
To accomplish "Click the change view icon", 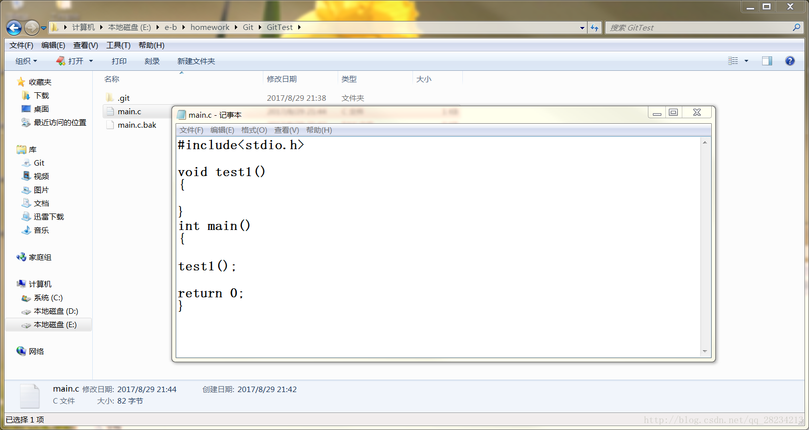I will (x=733, y=61).
